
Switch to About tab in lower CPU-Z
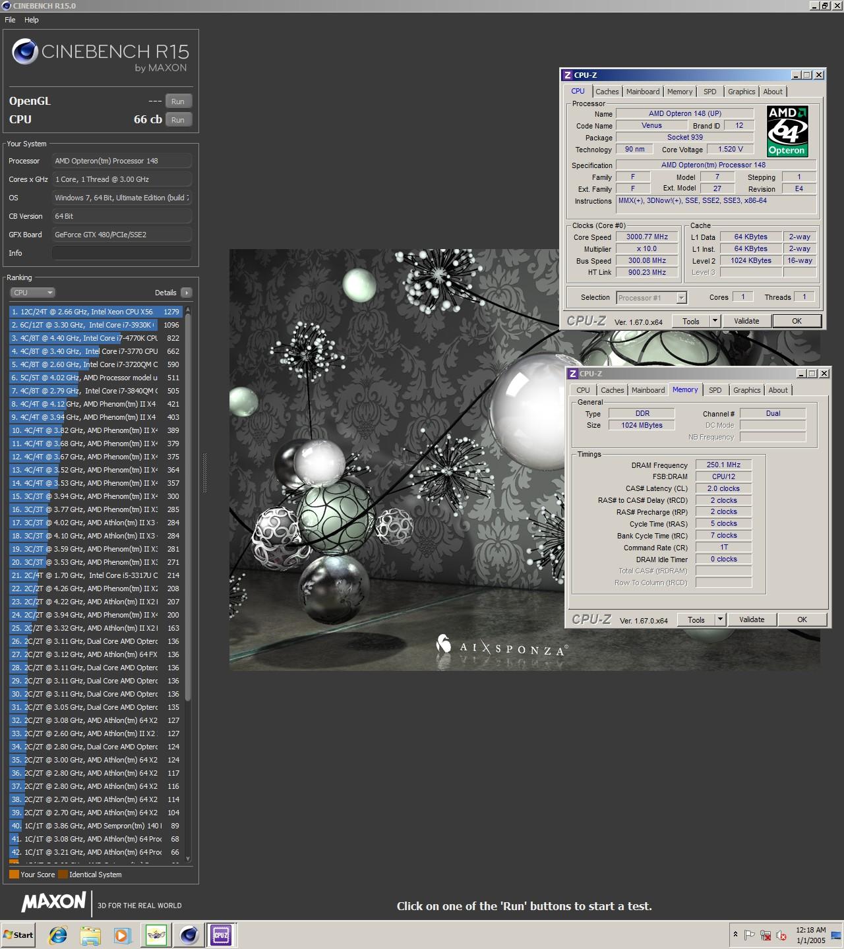point(778,390)
